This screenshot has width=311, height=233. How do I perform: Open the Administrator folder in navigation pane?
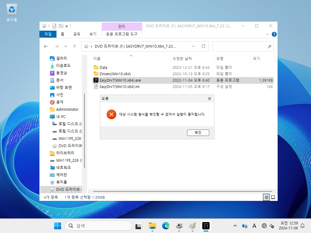coord(64,109)
